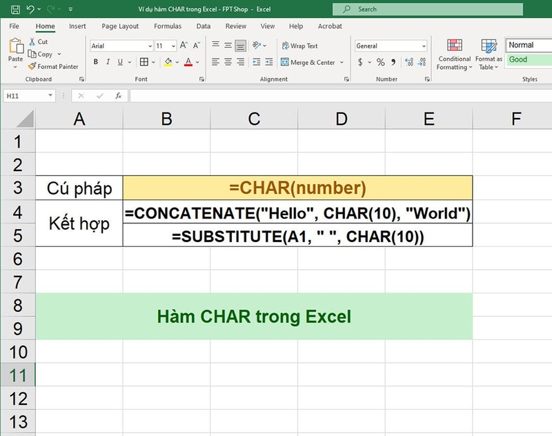Open the Fill Color dropdown arrow

pyautogui.click(x=176, y=63)
